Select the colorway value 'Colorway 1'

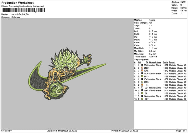pyautogui.click(x=16, y=17)
